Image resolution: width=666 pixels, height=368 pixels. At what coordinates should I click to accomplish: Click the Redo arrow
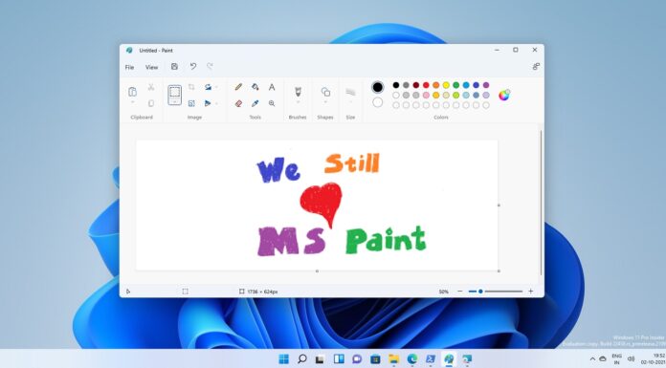point(210,66)
